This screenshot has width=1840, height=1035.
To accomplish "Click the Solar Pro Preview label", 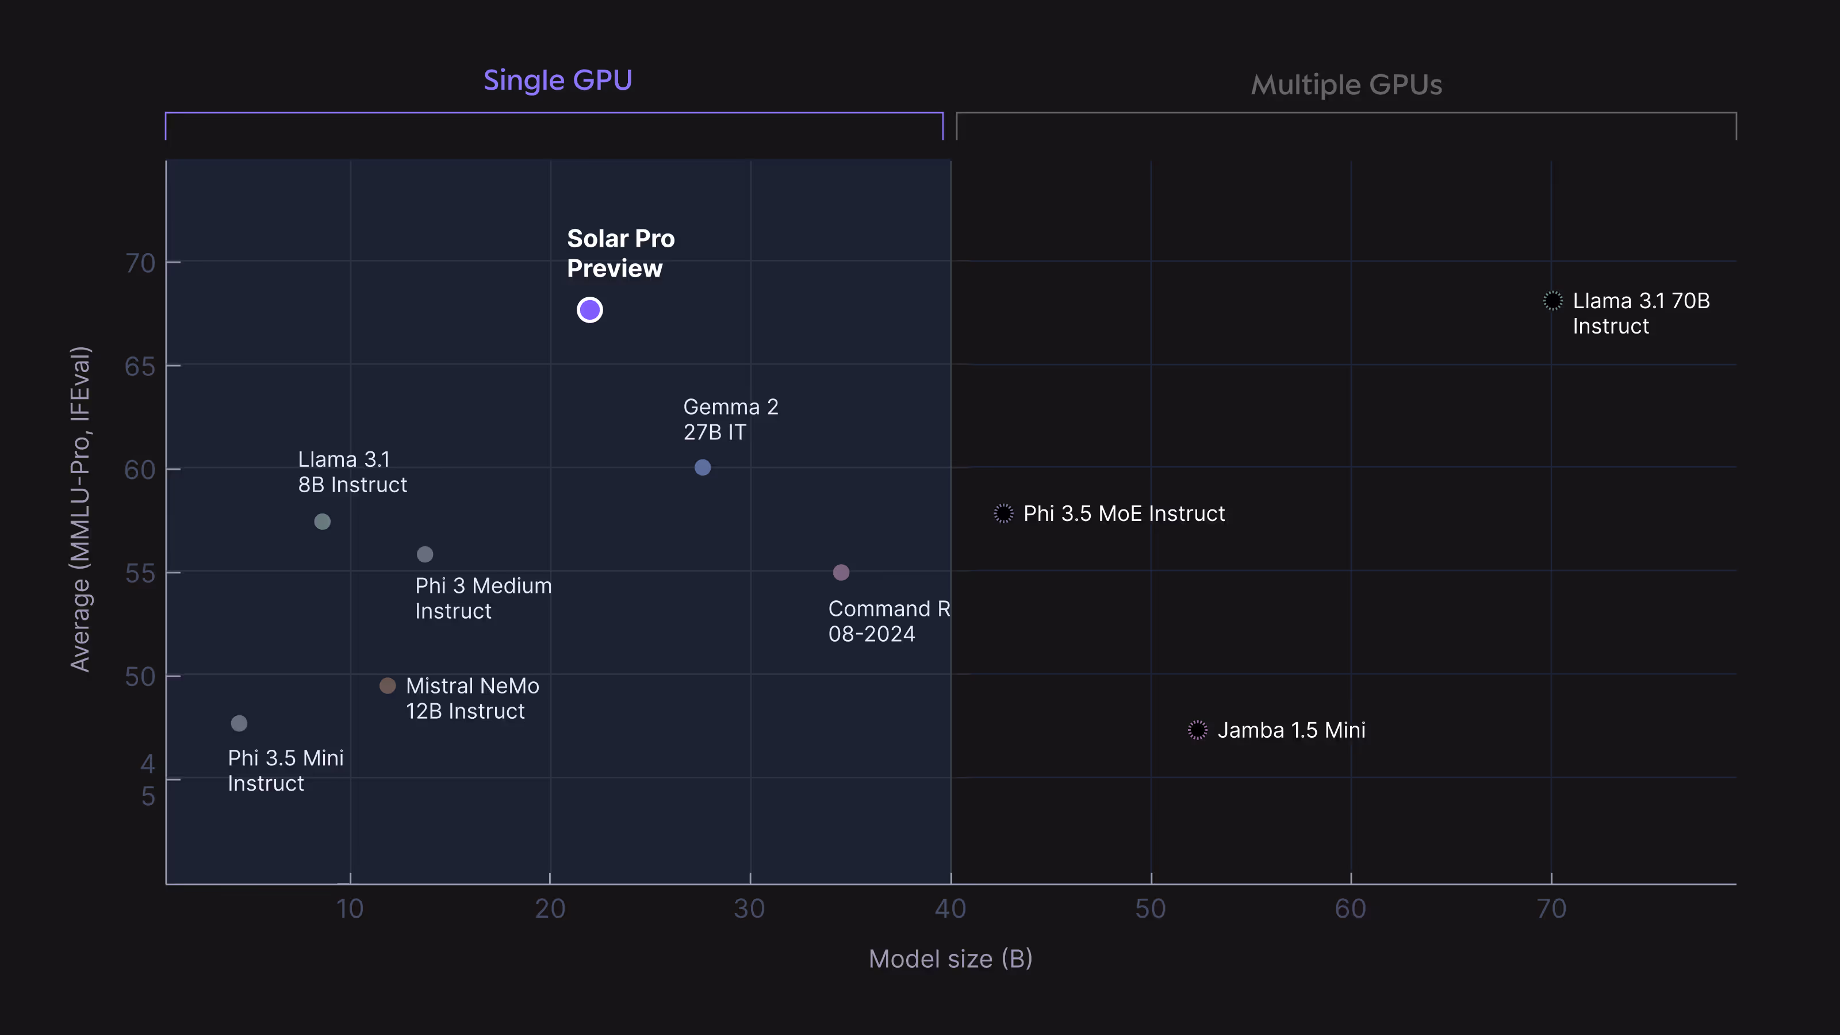I will click(620, 254).
